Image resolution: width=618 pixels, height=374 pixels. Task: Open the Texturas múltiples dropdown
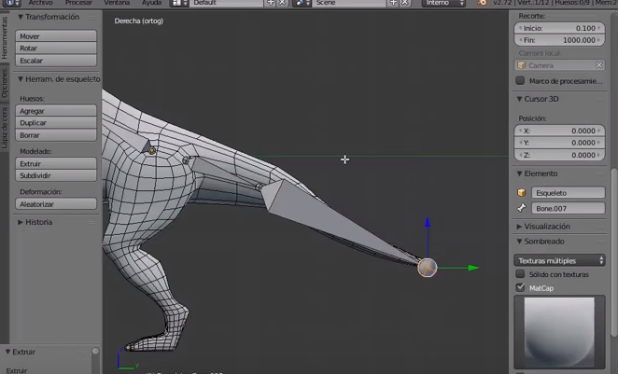(x=560, y=260)
